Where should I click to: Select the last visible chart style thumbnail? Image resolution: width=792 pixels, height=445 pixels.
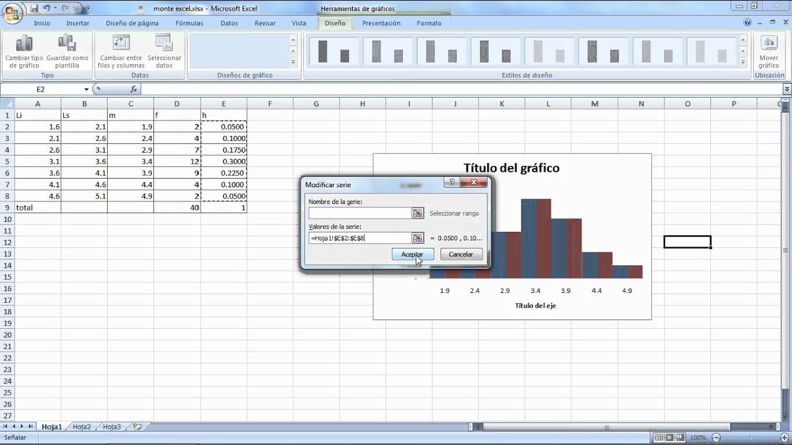click(x=710, y=51)
